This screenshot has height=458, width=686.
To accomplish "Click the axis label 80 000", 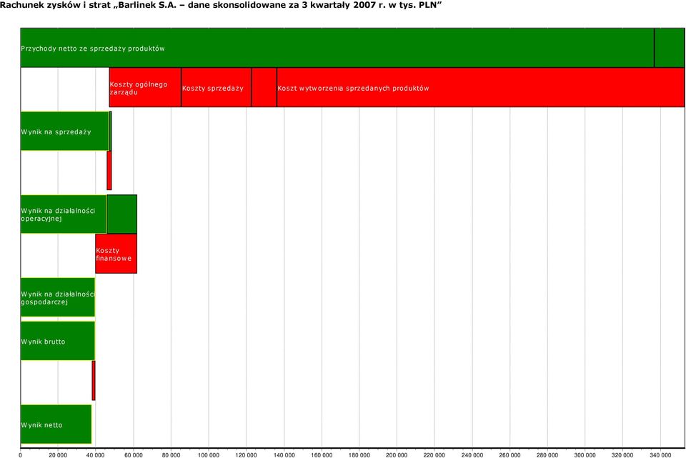I will (171, 455).
